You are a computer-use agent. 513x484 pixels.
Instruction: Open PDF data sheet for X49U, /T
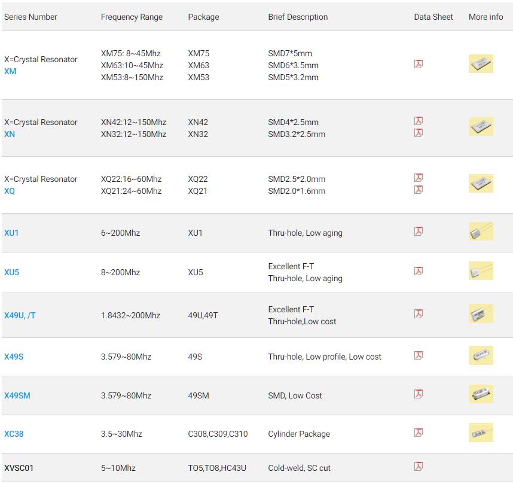(419, 314)
